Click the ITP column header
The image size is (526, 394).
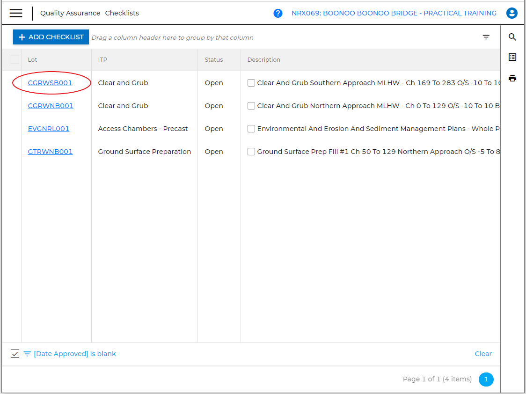click(102, 60)
